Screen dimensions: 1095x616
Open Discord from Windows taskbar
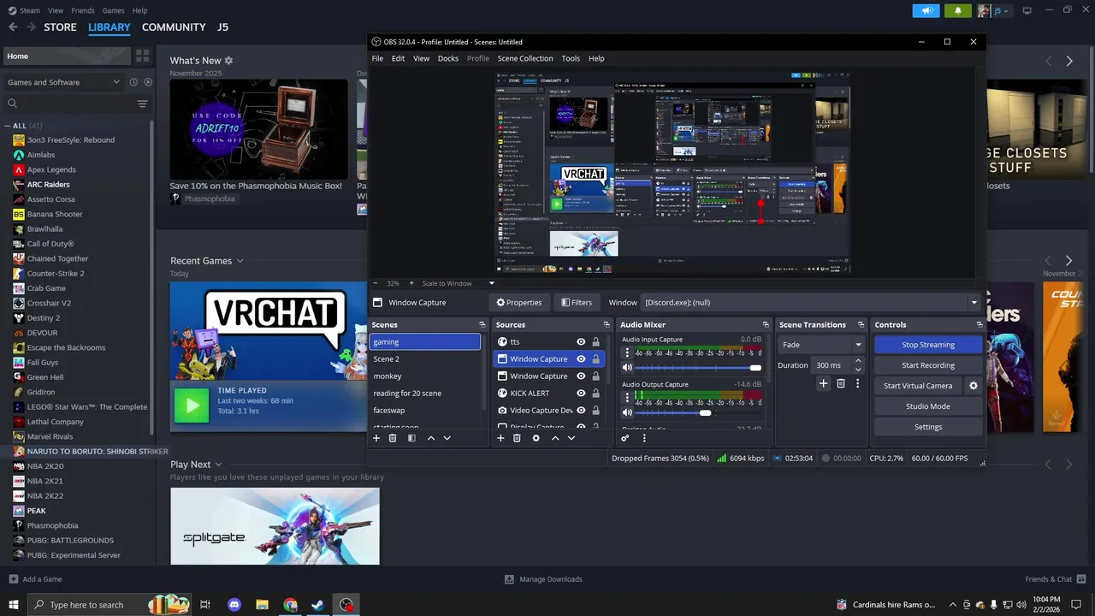tap(234, 605)
